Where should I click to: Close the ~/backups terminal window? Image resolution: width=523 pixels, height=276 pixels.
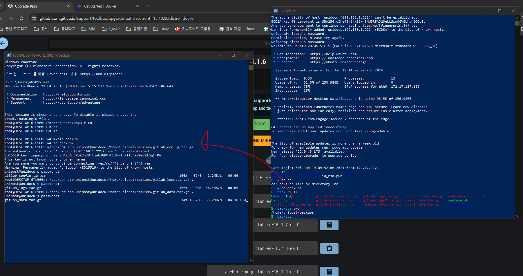coord(513,11)
